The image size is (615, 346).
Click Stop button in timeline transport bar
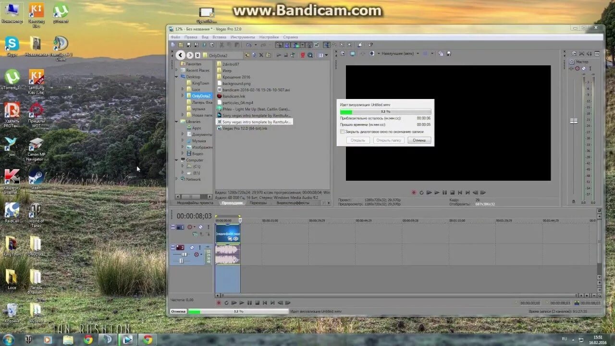257,303
